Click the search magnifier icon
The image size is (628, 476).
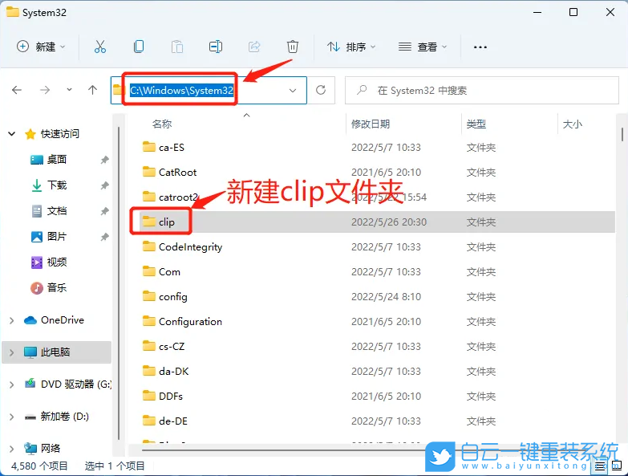point(362,90)
